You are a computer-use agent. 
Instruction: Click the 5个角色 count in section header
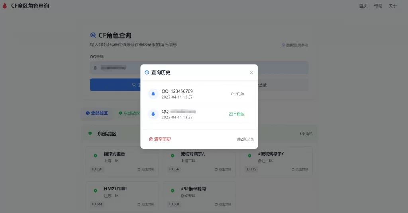(x=306, y=134)
